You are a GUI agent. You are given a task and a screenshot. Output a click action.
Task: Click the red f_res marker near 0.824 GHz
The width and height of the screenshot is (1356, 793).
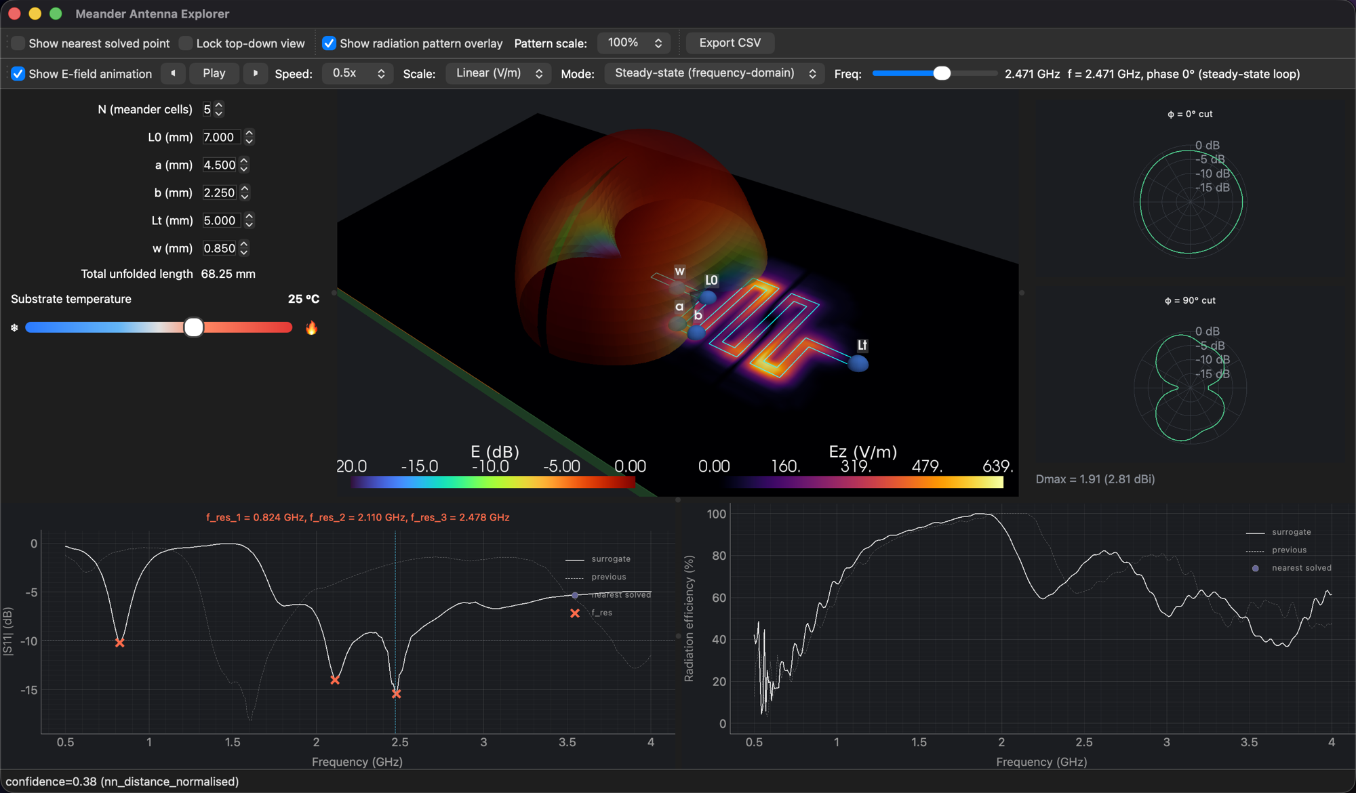click(119, 643)
